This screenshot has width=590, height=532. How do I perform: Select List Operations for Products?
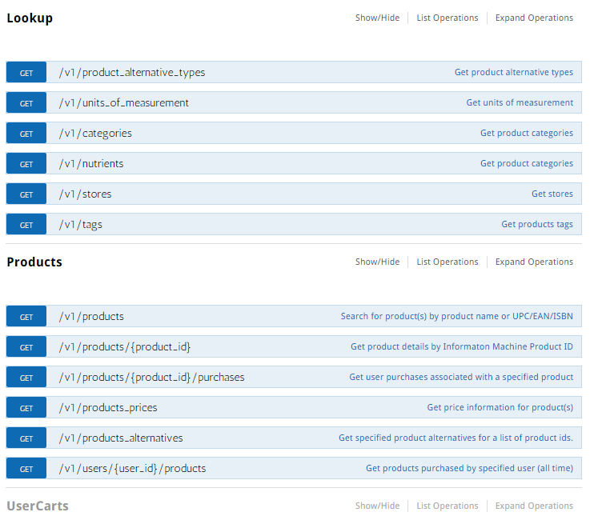pos(448,262)
